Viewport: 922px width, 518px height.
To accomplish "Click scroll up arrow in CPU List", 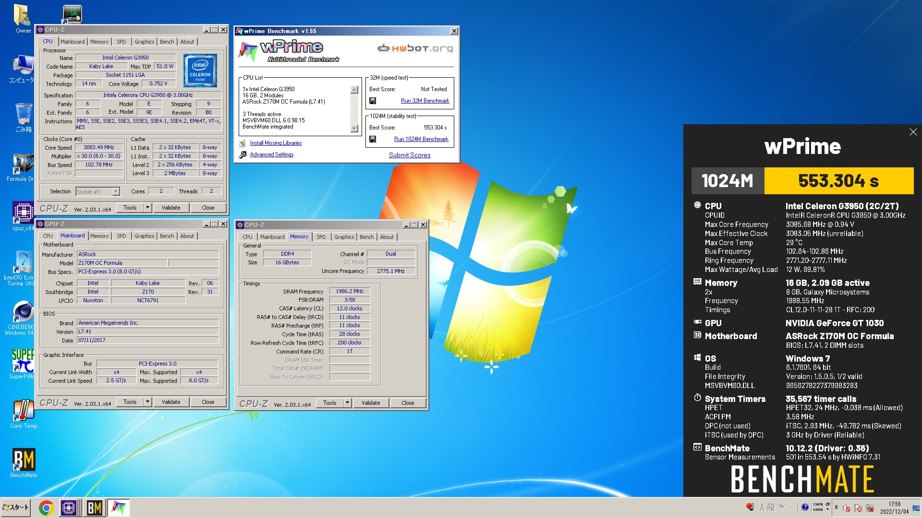I will (354, 90).
